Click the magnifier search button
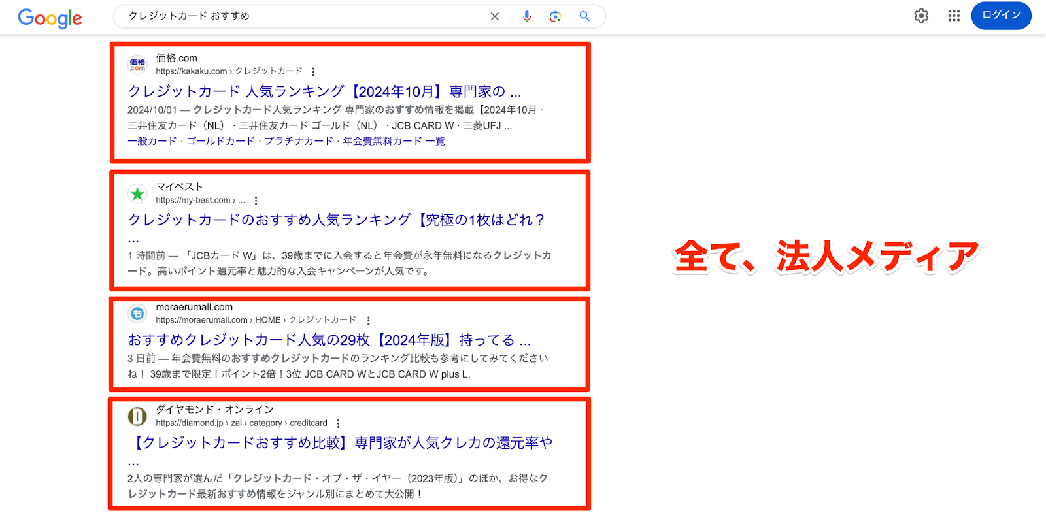Screen dimensions: 1046x524 (584, 16)
